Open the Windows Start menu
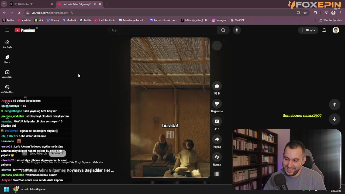Image resolution: width=345 pixels, height=194 pixels. 6,189
